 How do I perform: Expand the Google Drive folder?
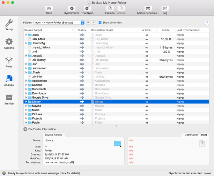(26, 97)
